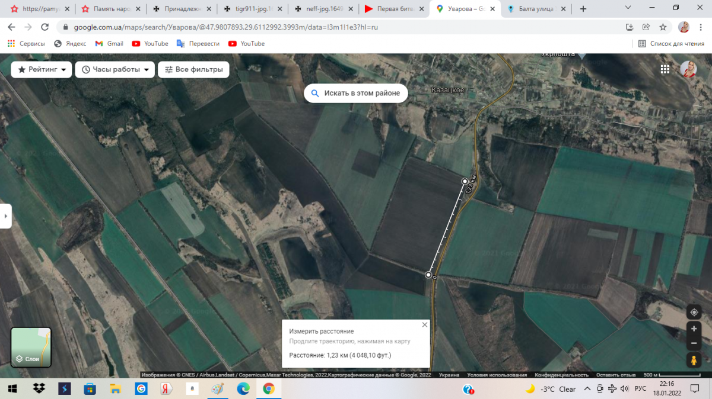Reload the page in Chrome
712x399 pixels.
[x=44, y=27]
